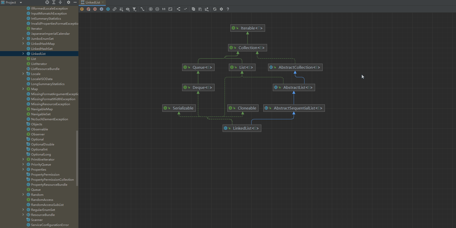Open the Change Visibility Level eye dropdown
Viewport: 456px width, 228px height.
click(128, 9)
